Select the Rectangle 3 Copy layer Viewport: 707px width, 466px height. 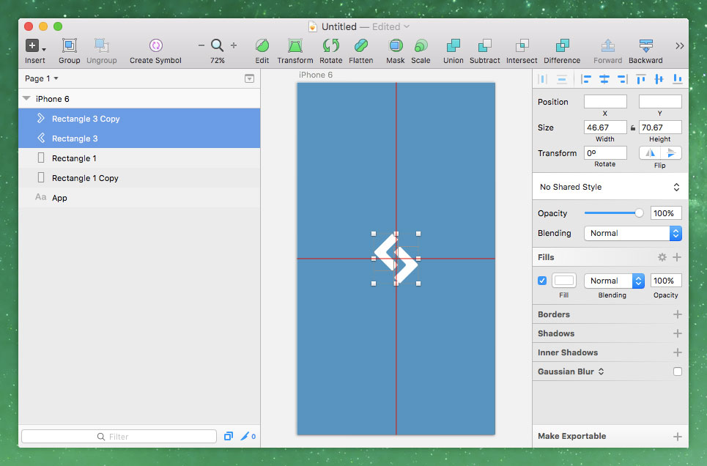pos(139,119)
